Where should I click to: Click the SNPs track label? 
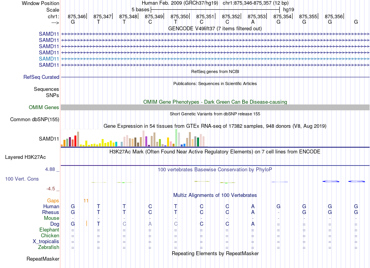[53, 95]
